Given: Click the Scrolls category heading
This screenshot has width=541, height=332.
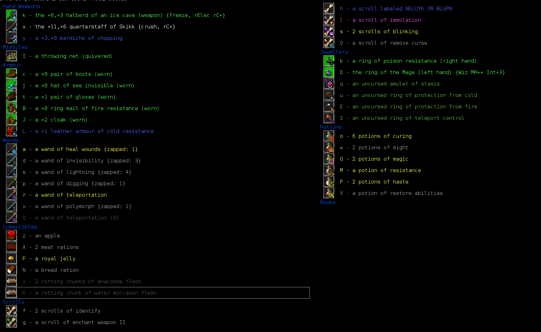Looking at the screenshot, I should pos(14,302).
